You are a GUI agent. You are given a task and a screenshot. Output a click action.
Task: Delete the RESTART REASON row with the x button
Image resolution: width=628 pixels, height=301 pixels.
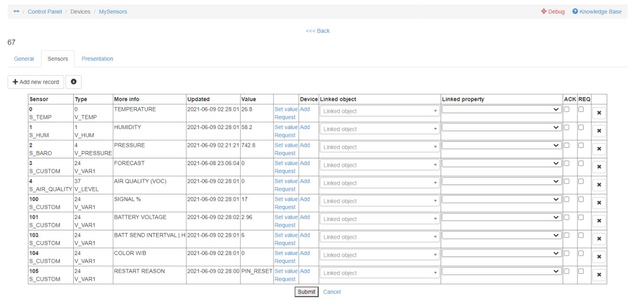[599, 275]
